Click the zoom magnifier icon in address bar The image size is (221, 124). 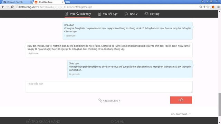coord(201,7)
